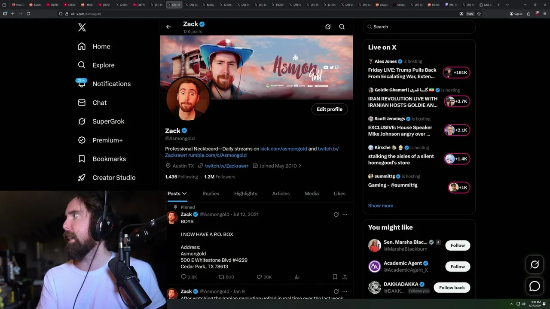Open Zack's profile picture
550x309 pixels.
(x=188, y=99)
